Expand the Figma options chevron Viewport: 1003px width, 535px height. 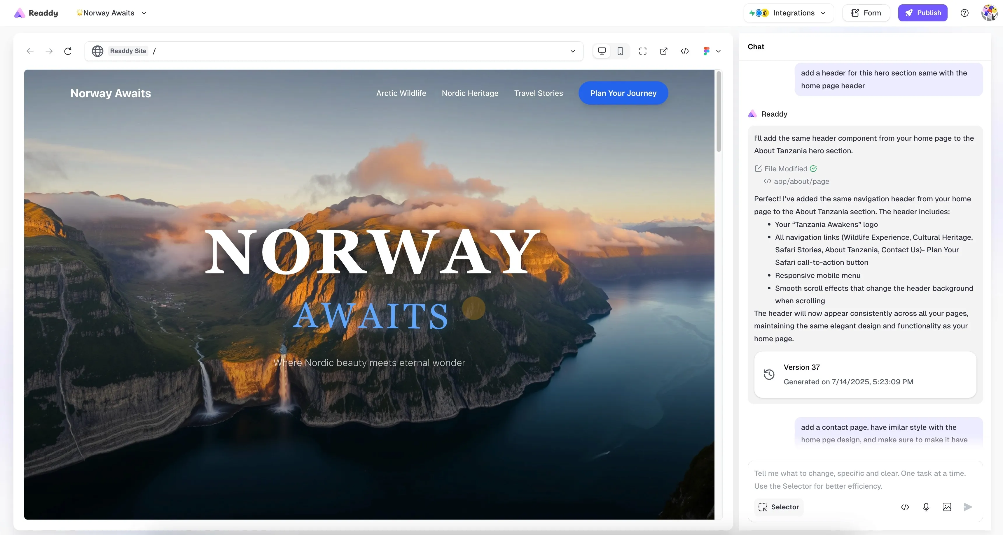point(718,51)
